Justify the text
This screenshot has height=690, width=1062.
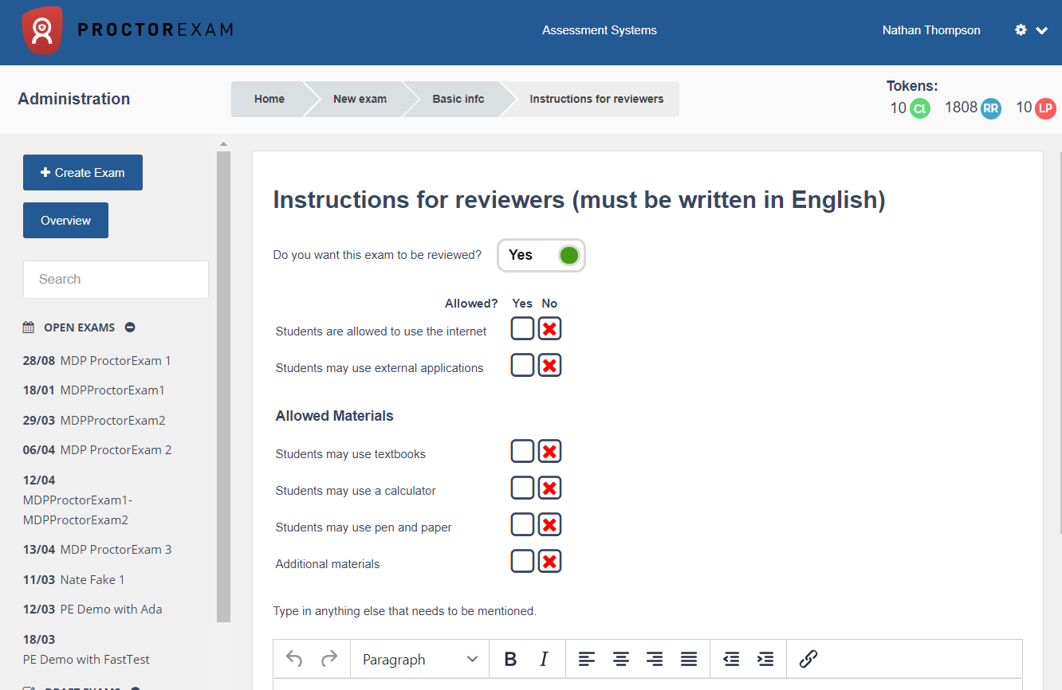tap(689, 659)
